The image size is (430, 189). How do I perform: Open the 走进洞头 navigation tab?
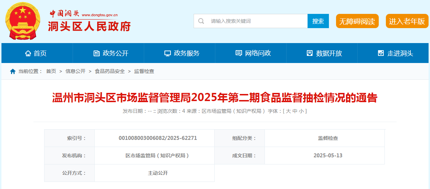click(393, 53)
